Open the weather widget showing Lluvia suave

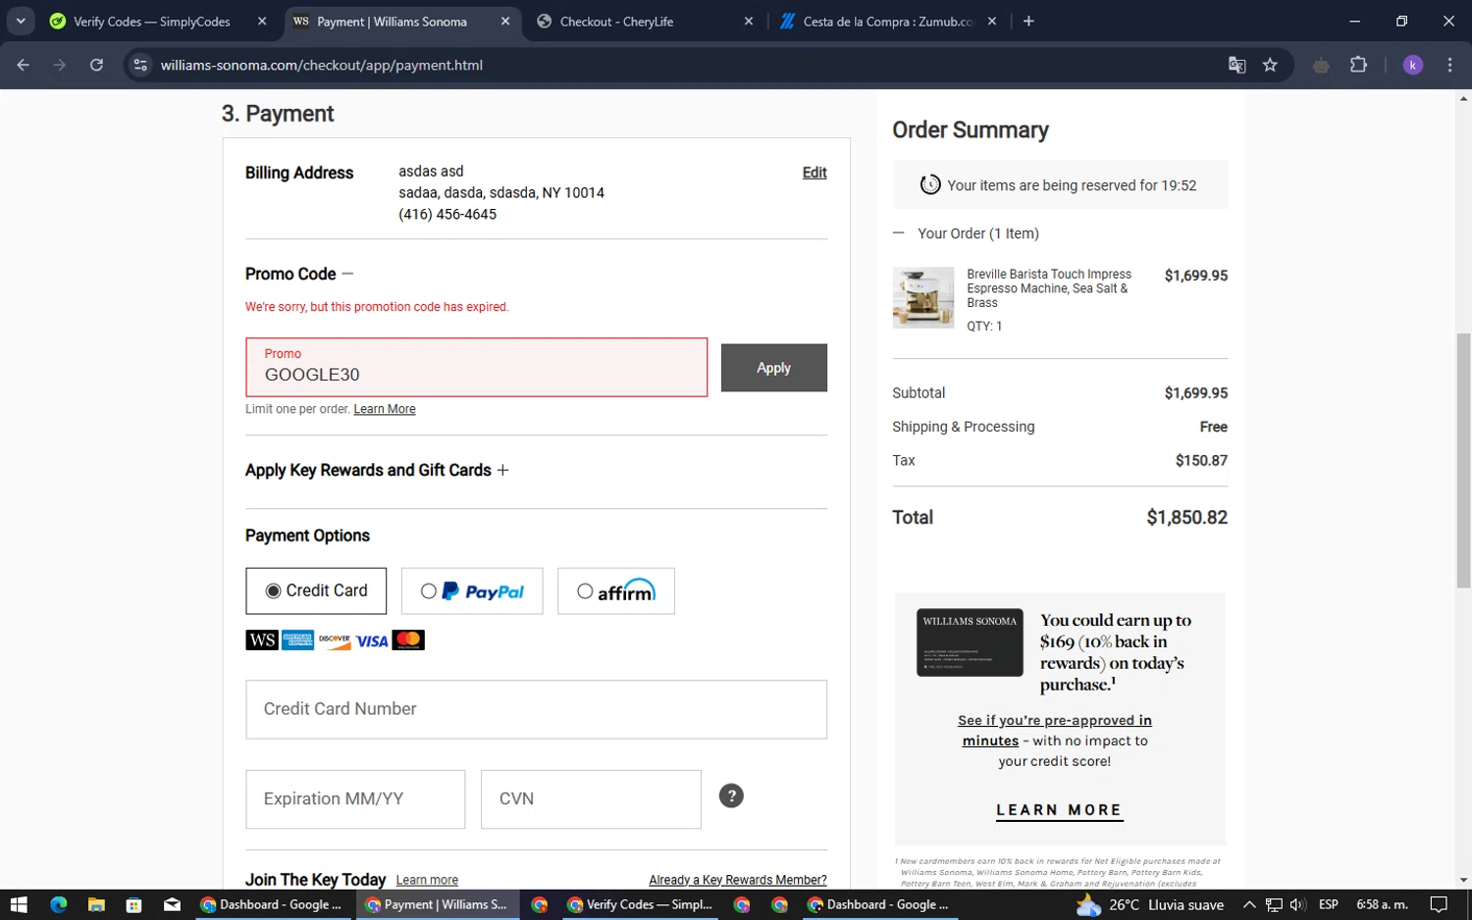pyautogui.click(x=1150, y=904)
